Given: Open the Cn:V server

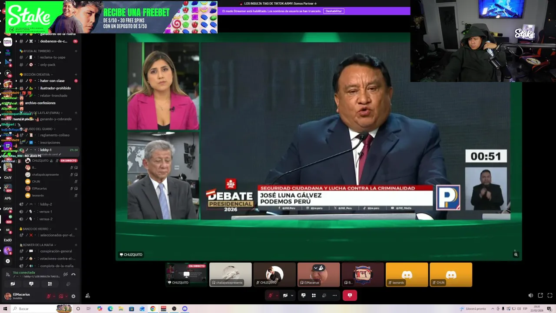Looking at the screenshot, I should pos(7,177).
